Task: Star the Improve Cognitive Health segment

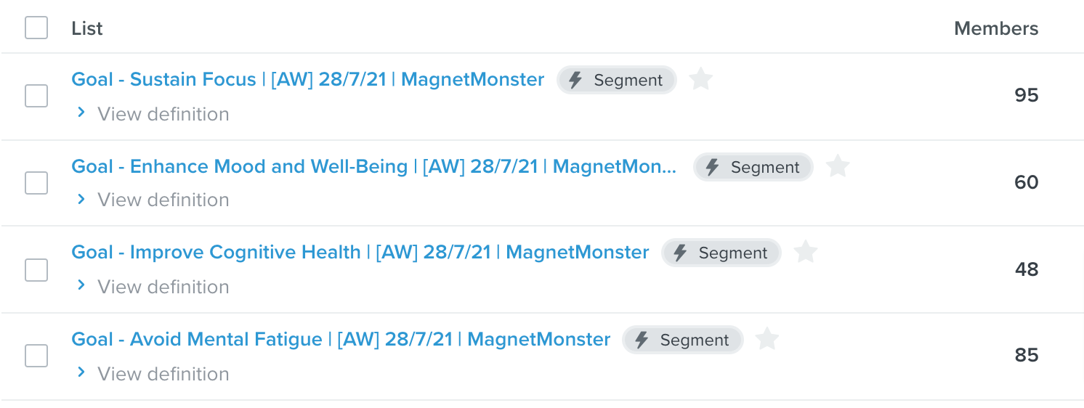Action: [x=805, y=252]
